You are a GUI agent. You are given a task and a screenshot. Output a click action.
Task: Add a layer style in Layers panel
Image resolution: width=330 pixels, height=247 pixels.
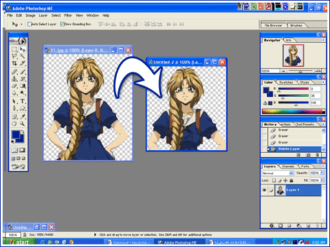[x=272, y=225]
